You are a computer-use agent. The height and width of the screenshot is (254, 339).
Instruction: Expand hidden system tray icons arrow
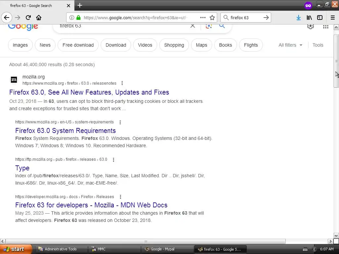[x=314, y=249]
